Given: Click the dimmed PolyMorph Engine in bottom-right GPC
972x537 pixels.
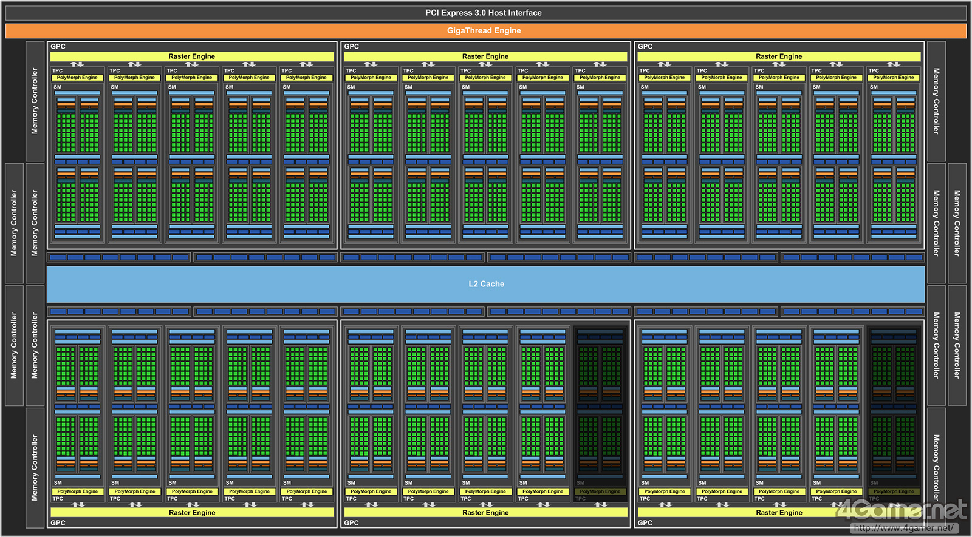Looking at the screenshot, I should [x=894, y=491].
